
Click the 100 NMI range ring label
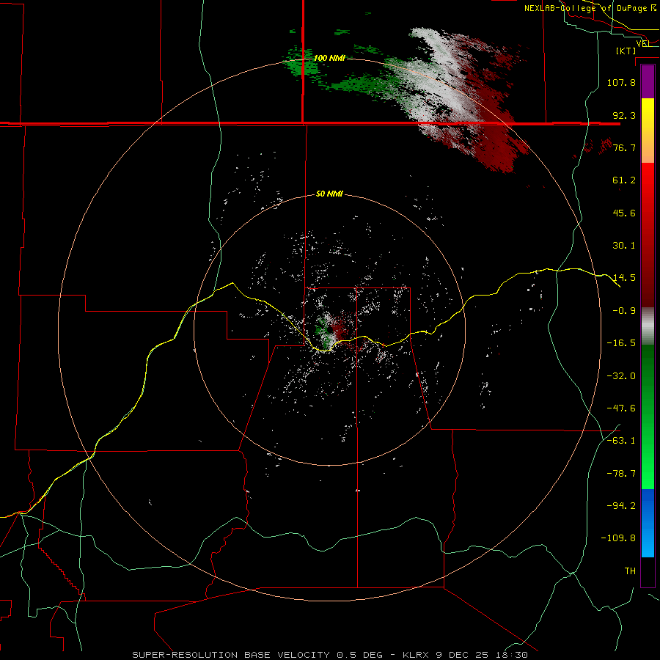pyautogui.click(x=329, y=58)
